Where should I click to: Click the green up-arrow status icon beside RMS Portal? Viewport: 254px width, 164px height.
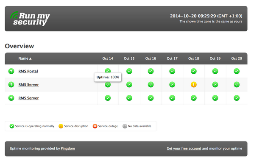coord(11,71)
